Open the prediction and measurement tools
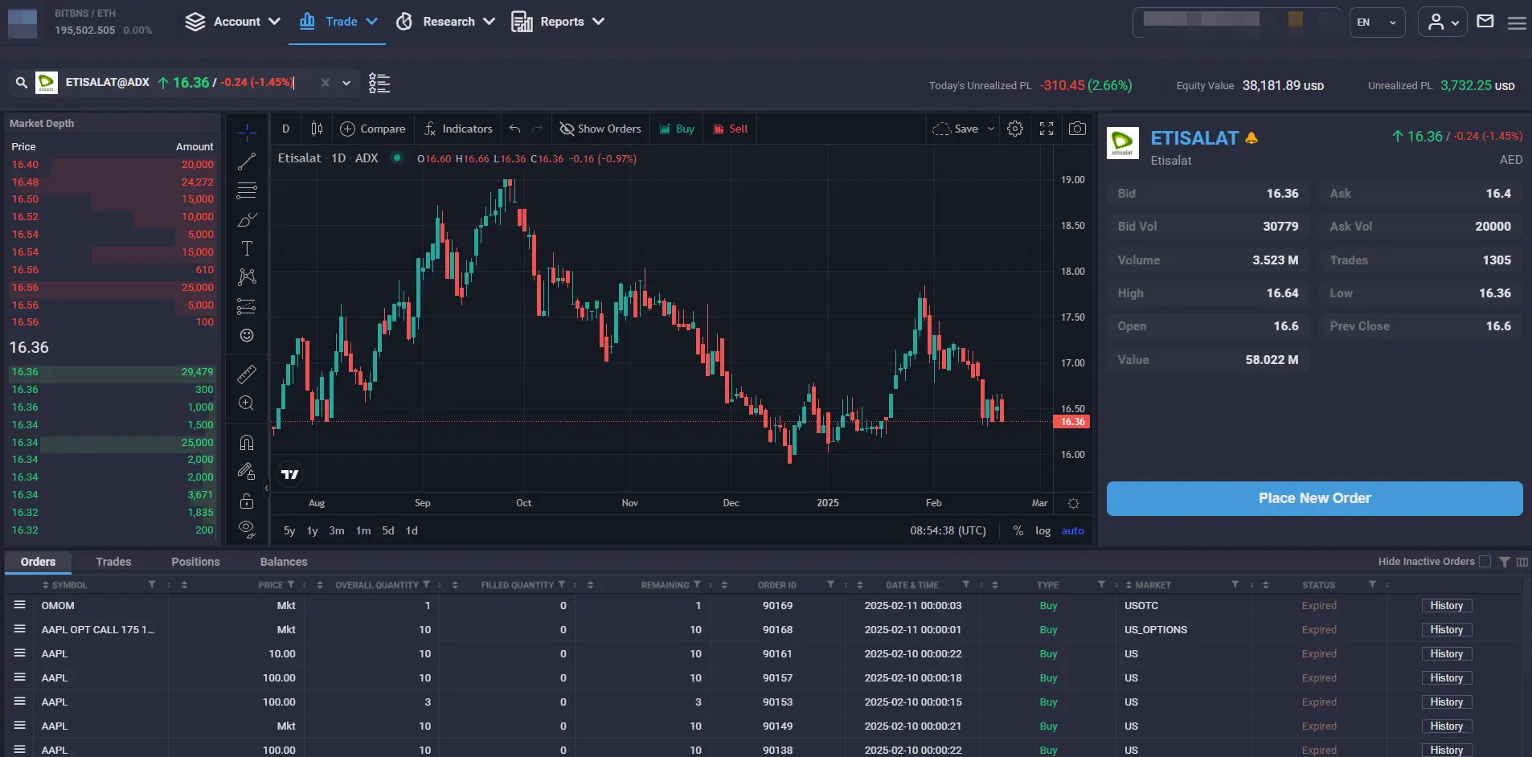 click(247, 306)
